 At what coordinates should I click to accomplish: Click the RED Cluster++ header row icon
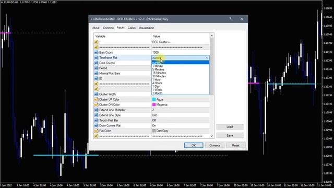coord(96,42)
